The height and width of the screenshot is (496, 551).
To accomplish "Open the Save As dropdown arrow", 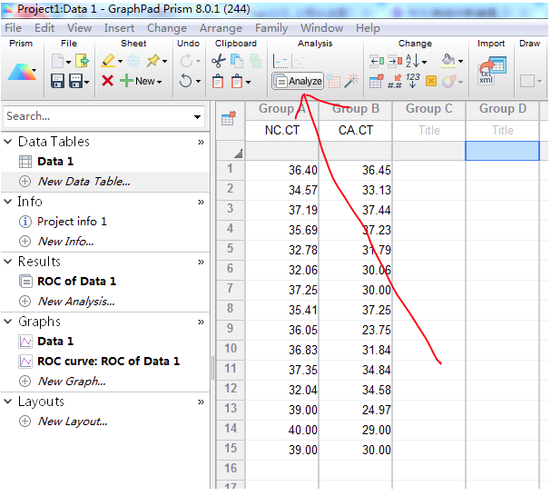I will 87,83.
